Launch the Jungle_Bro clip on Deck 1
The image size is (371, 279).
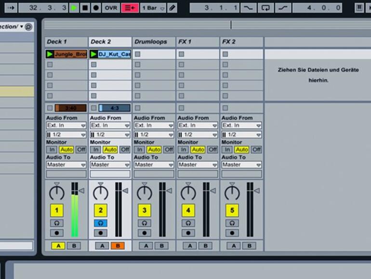[x=50, y=54]
